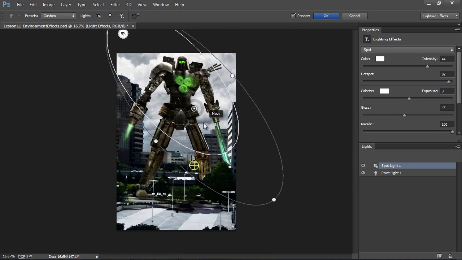Open the Lighting Effects workspace dropdown
The width and height of the screenshot is (462, 260).
[x=440, y=16]
